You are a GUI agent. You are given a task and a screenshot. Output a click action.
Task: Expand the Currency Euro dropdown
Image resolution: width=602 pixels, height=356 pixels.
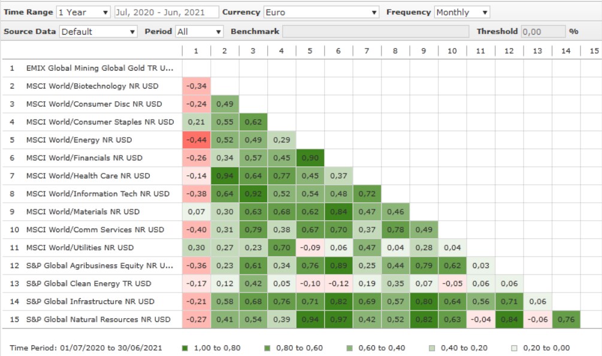(321, 12)
